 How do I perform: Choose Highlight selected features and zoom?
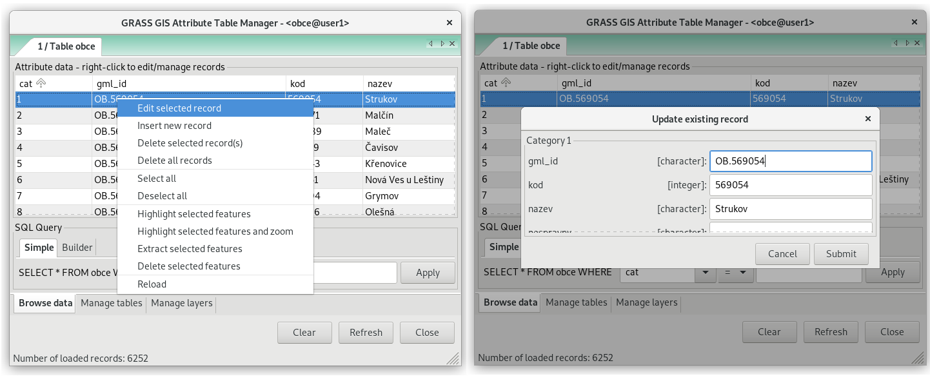[x=215, y=231]
